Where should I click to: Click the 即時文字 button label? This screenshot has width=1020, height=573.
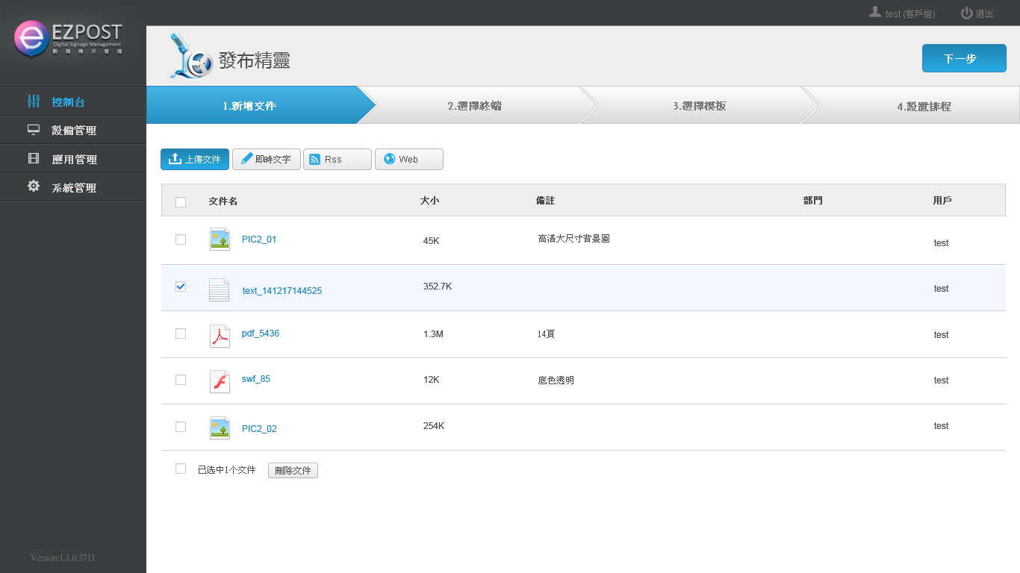[273, 160]
